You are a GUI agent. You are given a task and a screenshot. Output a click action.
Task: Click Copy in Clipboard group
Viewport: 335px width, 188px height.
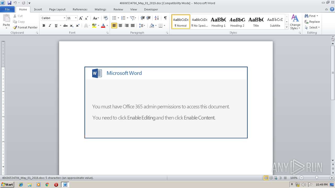(19, 22)
